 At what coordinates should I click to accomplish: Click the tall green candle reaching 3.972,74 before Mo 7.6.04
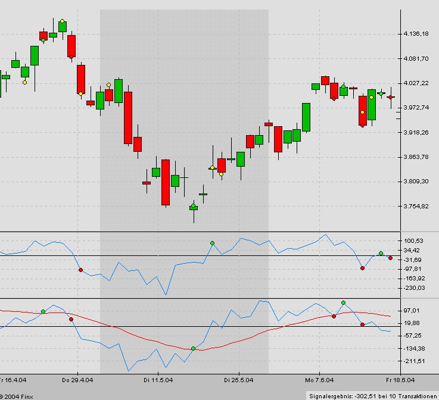(x=306, y=117)
